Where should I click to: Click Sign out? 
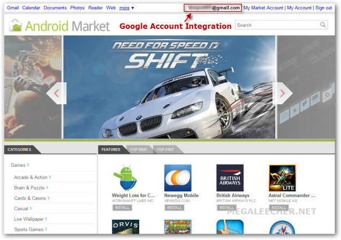coord(323,8)
